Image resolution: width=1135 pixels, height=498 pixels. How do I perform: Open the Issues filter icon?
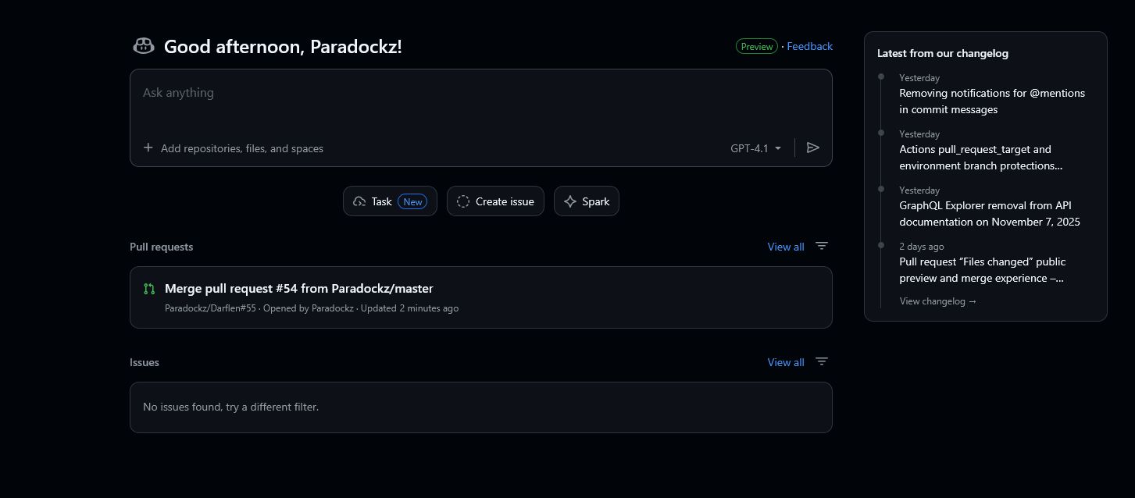pos(822,361)
